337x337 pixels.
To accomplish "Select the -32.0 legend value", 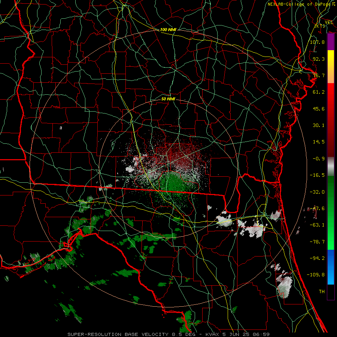I will pyautogui.click(x=317, y=192).
